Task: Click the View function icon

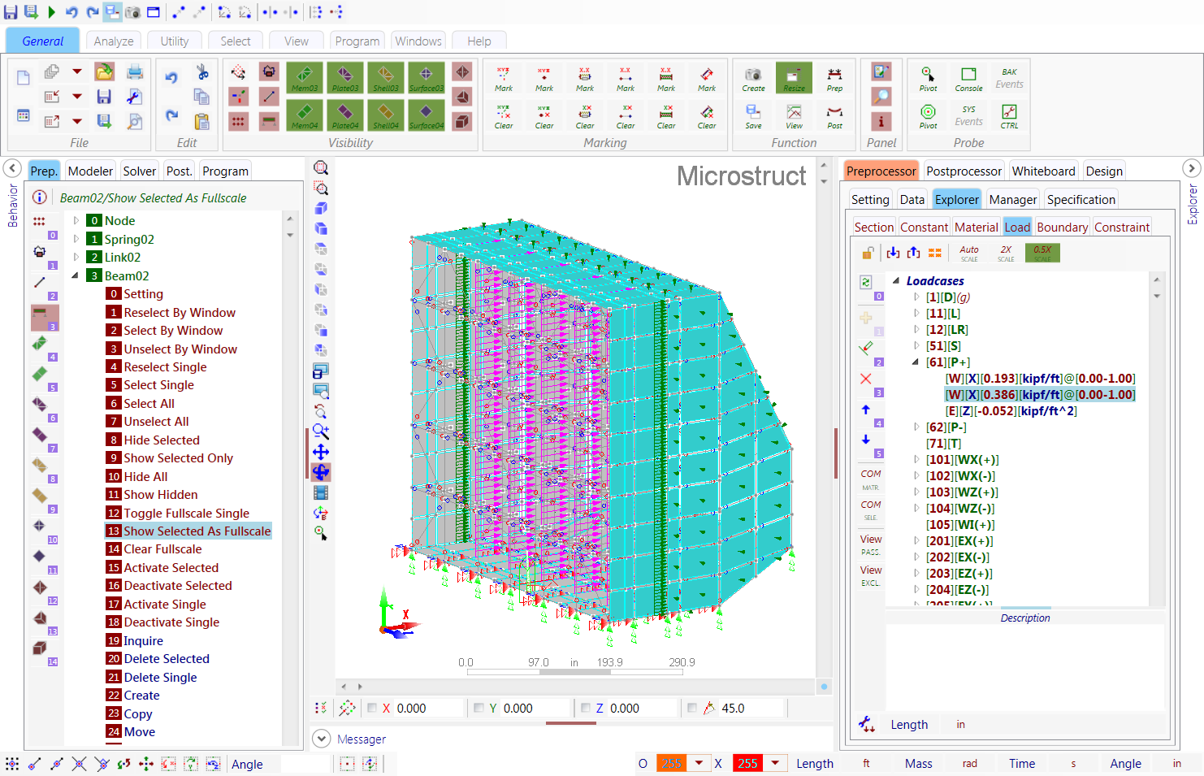Action: (794, 115)
